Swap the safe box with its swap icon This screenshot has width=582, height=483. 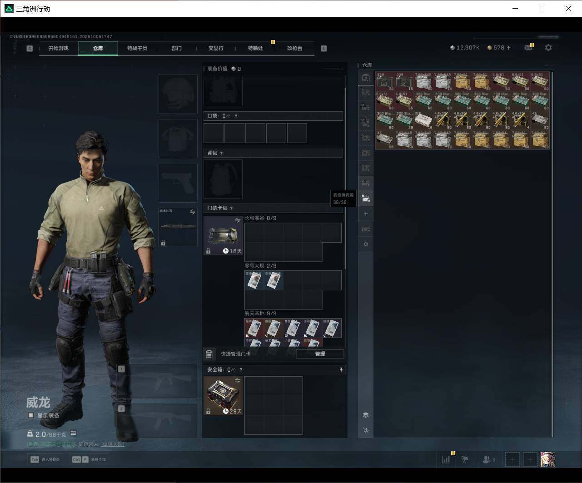237,380
